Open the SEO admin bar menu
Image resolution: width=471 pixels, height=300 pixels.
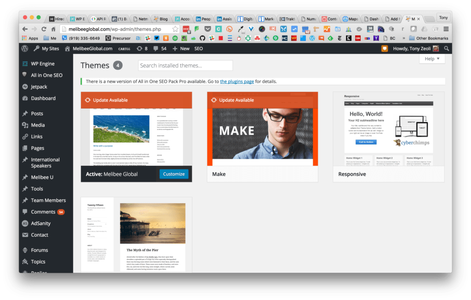(199, 48)
